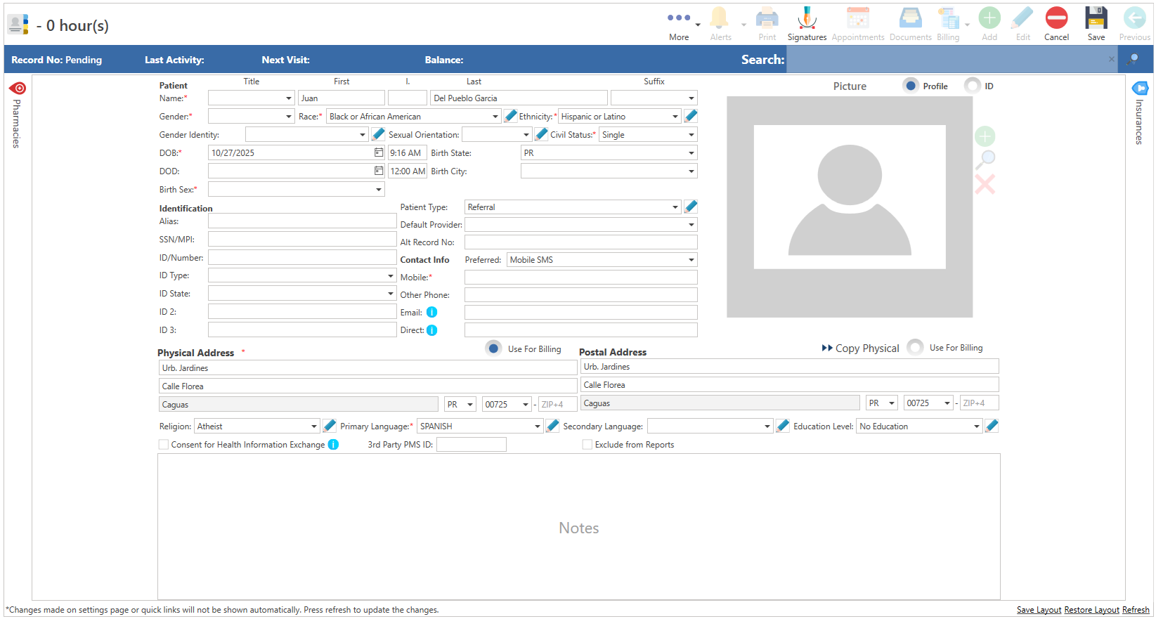
Task: Open the More options menu
Action: [x=679, y=25]
